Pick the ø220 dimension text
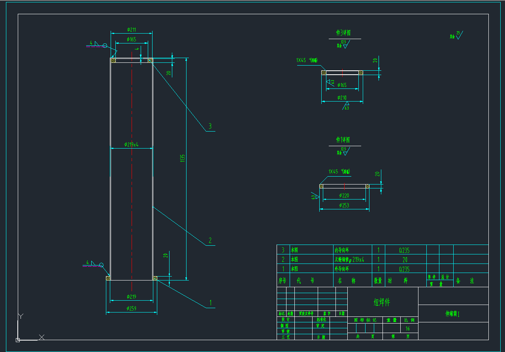 (344, 196)
